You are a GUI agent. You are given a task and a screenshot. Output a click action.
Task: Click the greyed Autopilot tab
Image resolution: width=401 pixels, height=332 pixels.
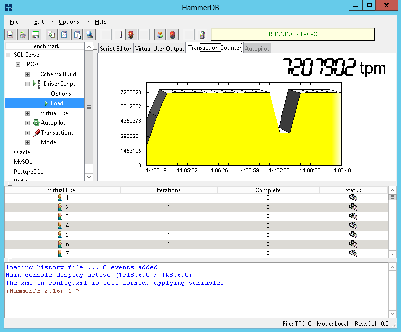[x=257, y=49]
